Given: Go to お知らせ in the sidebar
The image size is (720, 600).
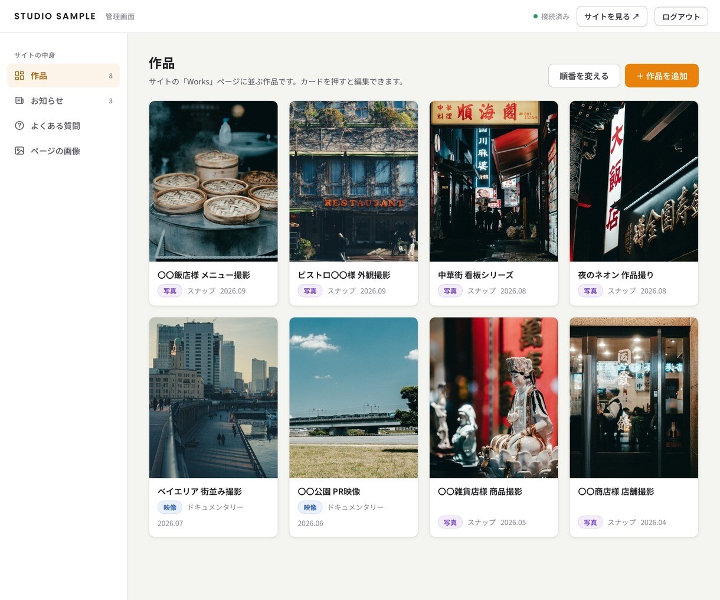Looking at the screenshot, I should point(64,100).
